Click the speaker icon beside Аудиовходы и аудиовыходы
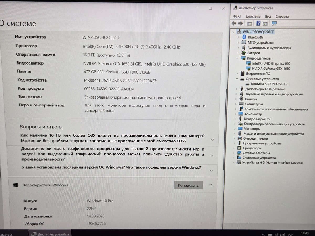This screenshot has width=315, height=236. pyautogui.click(x=243, y=48)
